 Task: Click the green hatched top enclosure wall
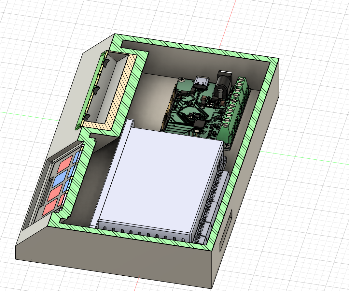(x=195, y=49)
